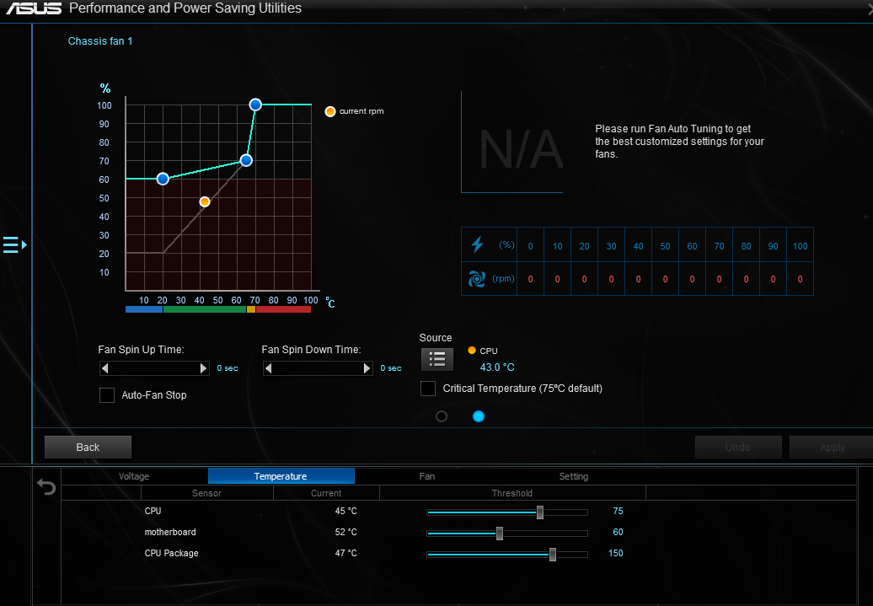Click the ASUS logo

coord(34,8)
